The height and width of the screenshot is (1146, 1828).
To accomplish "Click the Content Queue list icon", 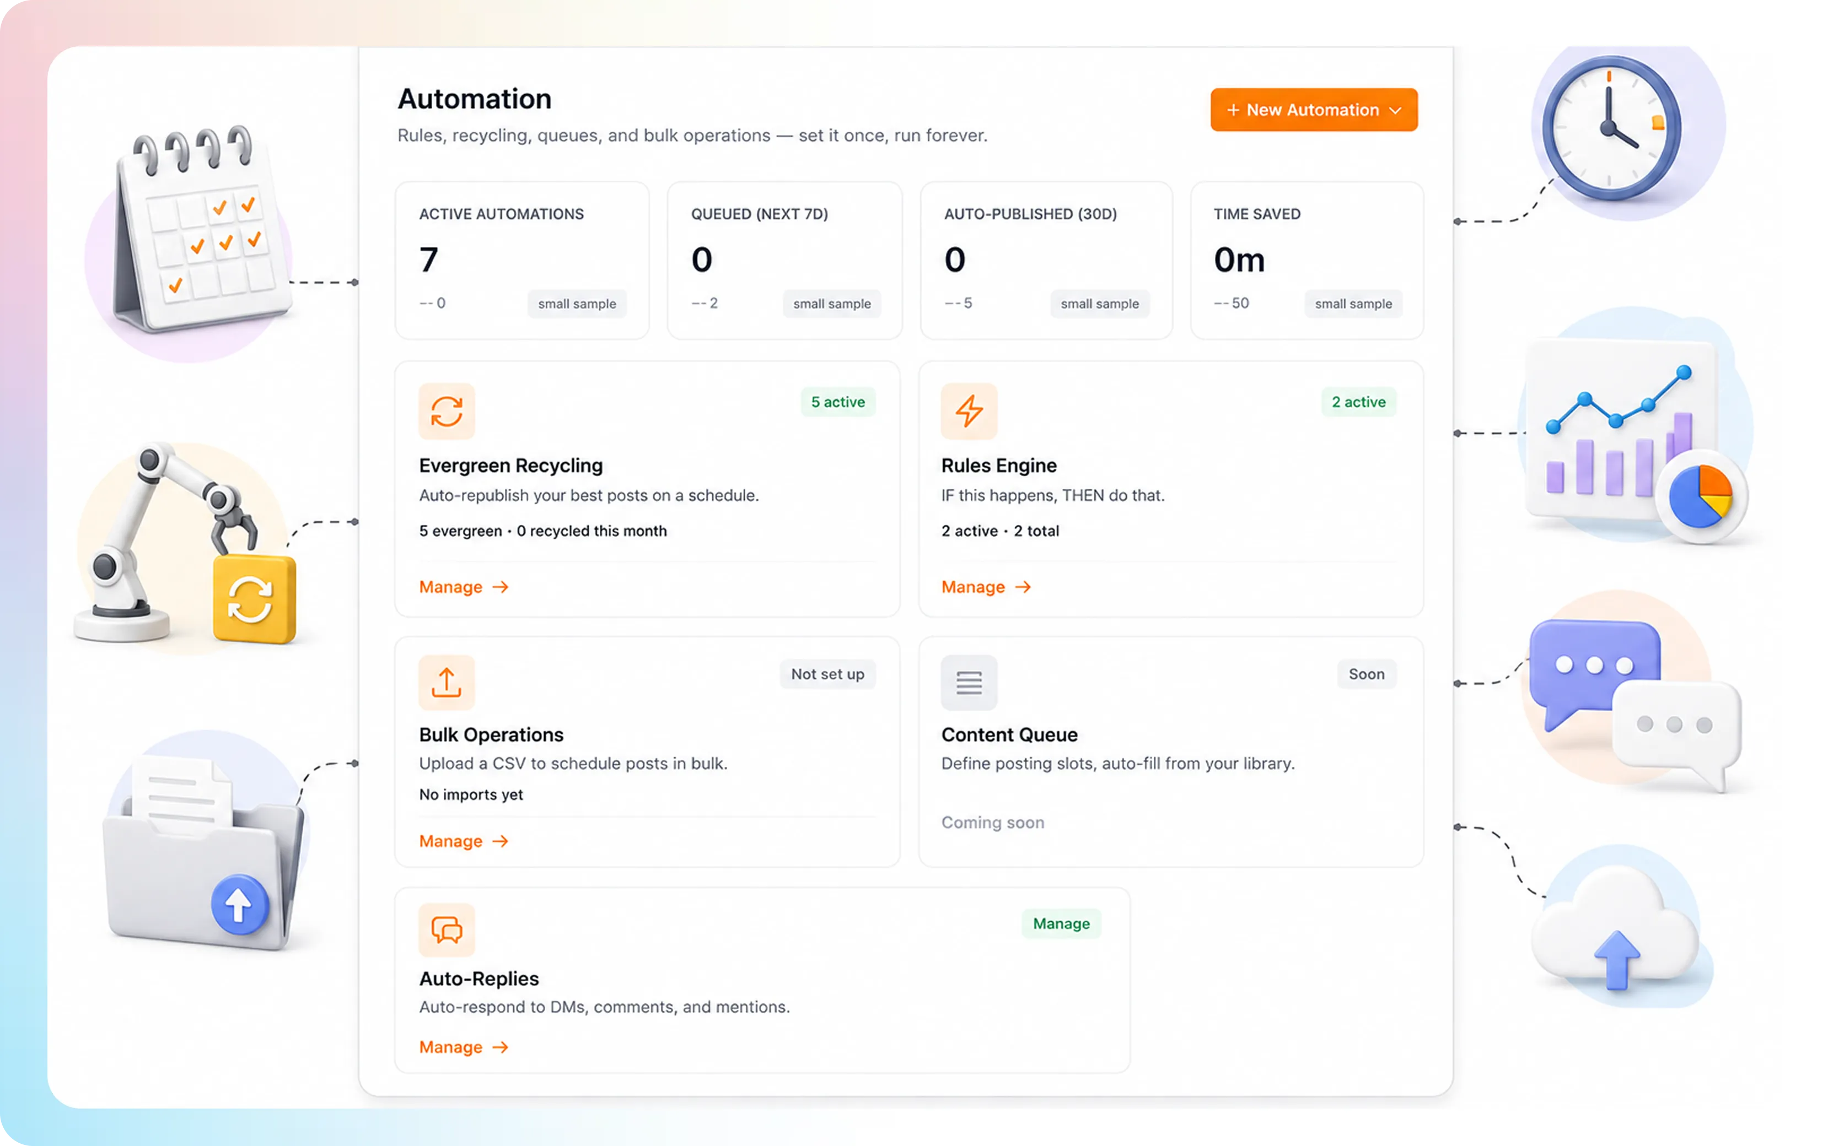I will 968,682.
